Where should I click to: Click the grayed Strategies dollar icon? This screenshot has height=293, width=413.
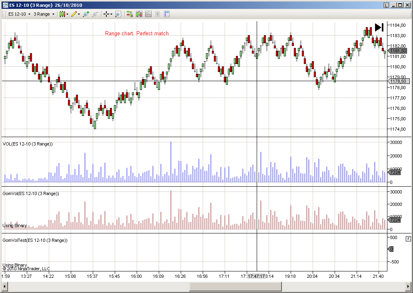click(x=158, y=14)
